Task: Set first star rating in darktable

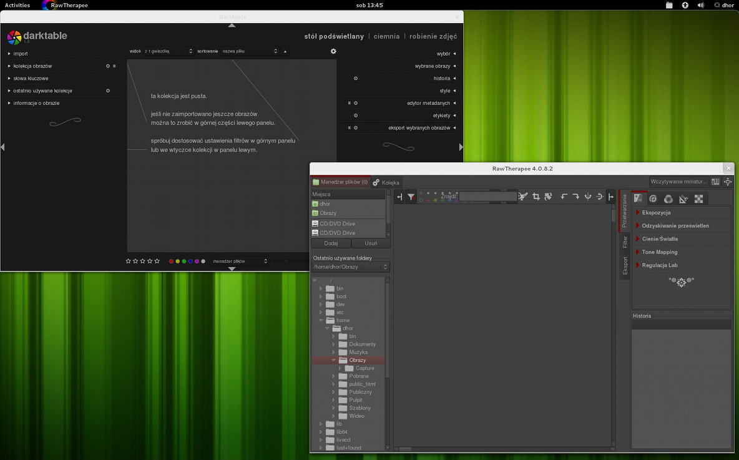Action: pos(128,261)
